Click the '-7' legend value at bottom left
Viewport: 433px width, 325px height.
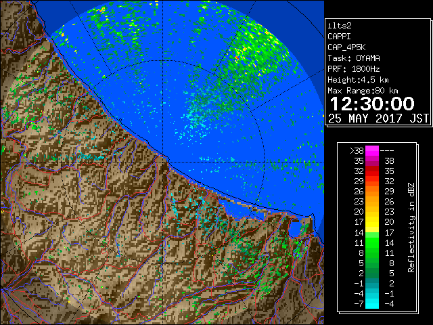point(359,304)
